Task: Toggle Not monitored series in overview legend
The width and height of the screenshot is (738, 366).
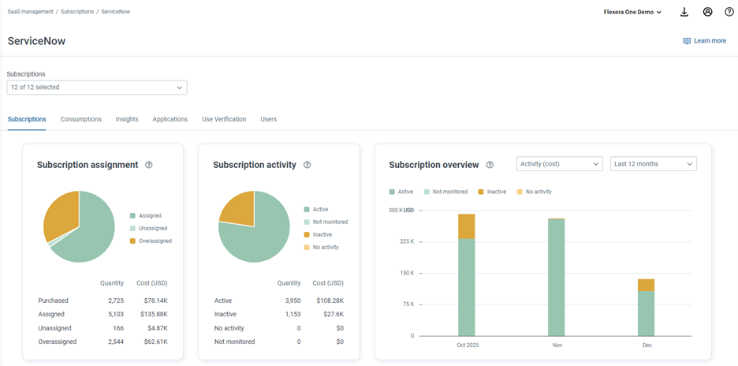Action: (x=445, y=192)
